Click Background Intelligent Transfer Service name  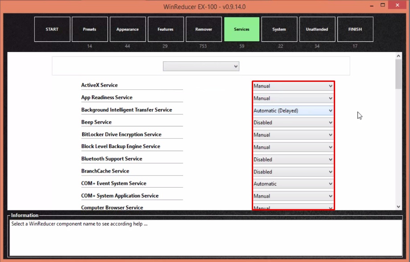127,110
